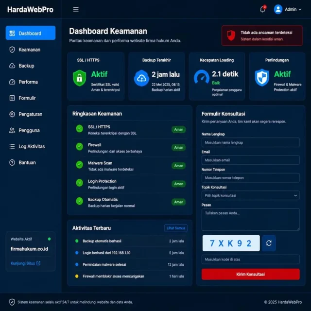The image size is (311, 311).
Task: Click the green Website Aktif status dot
Action: [x=49, y=239]
